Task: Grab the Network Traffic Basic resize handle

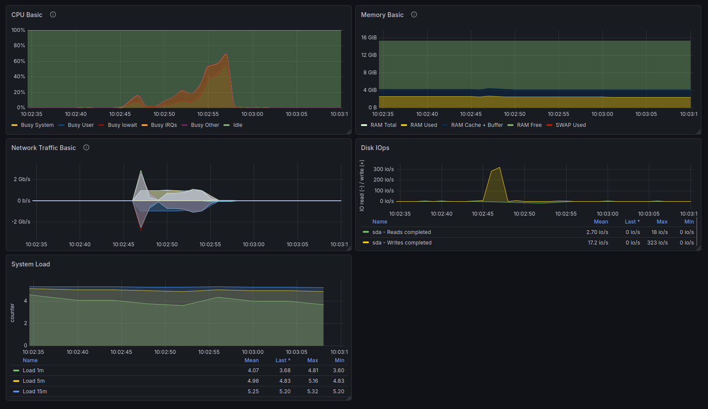Action: pyautogui.click(x=349, y=248)
